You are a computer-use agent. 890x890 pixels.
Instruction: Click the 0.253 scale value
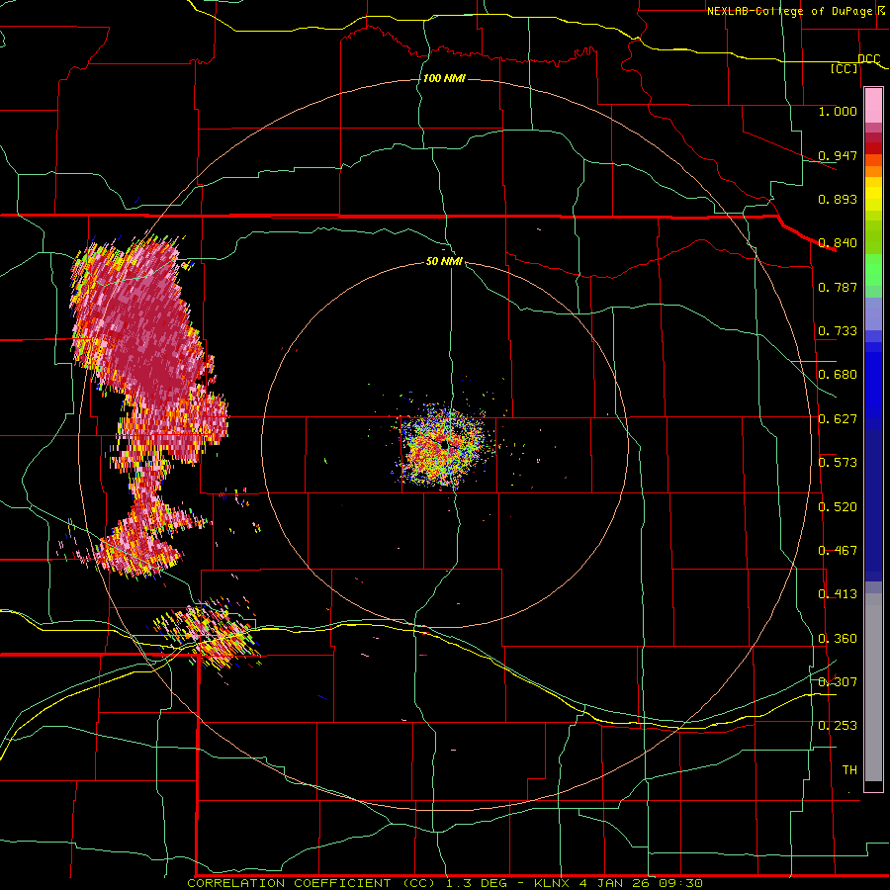point(838,726)
